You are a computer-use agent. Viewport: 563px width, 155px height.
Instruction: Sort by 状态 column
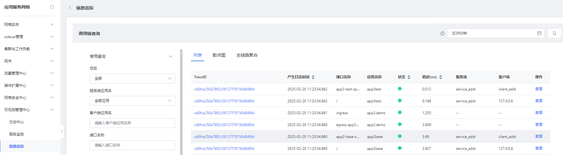[x=409, y=77]
